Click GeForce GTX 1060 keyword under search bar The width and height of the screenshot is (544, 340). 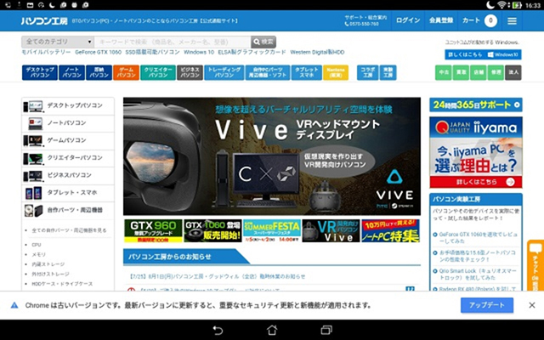(99, 53)
